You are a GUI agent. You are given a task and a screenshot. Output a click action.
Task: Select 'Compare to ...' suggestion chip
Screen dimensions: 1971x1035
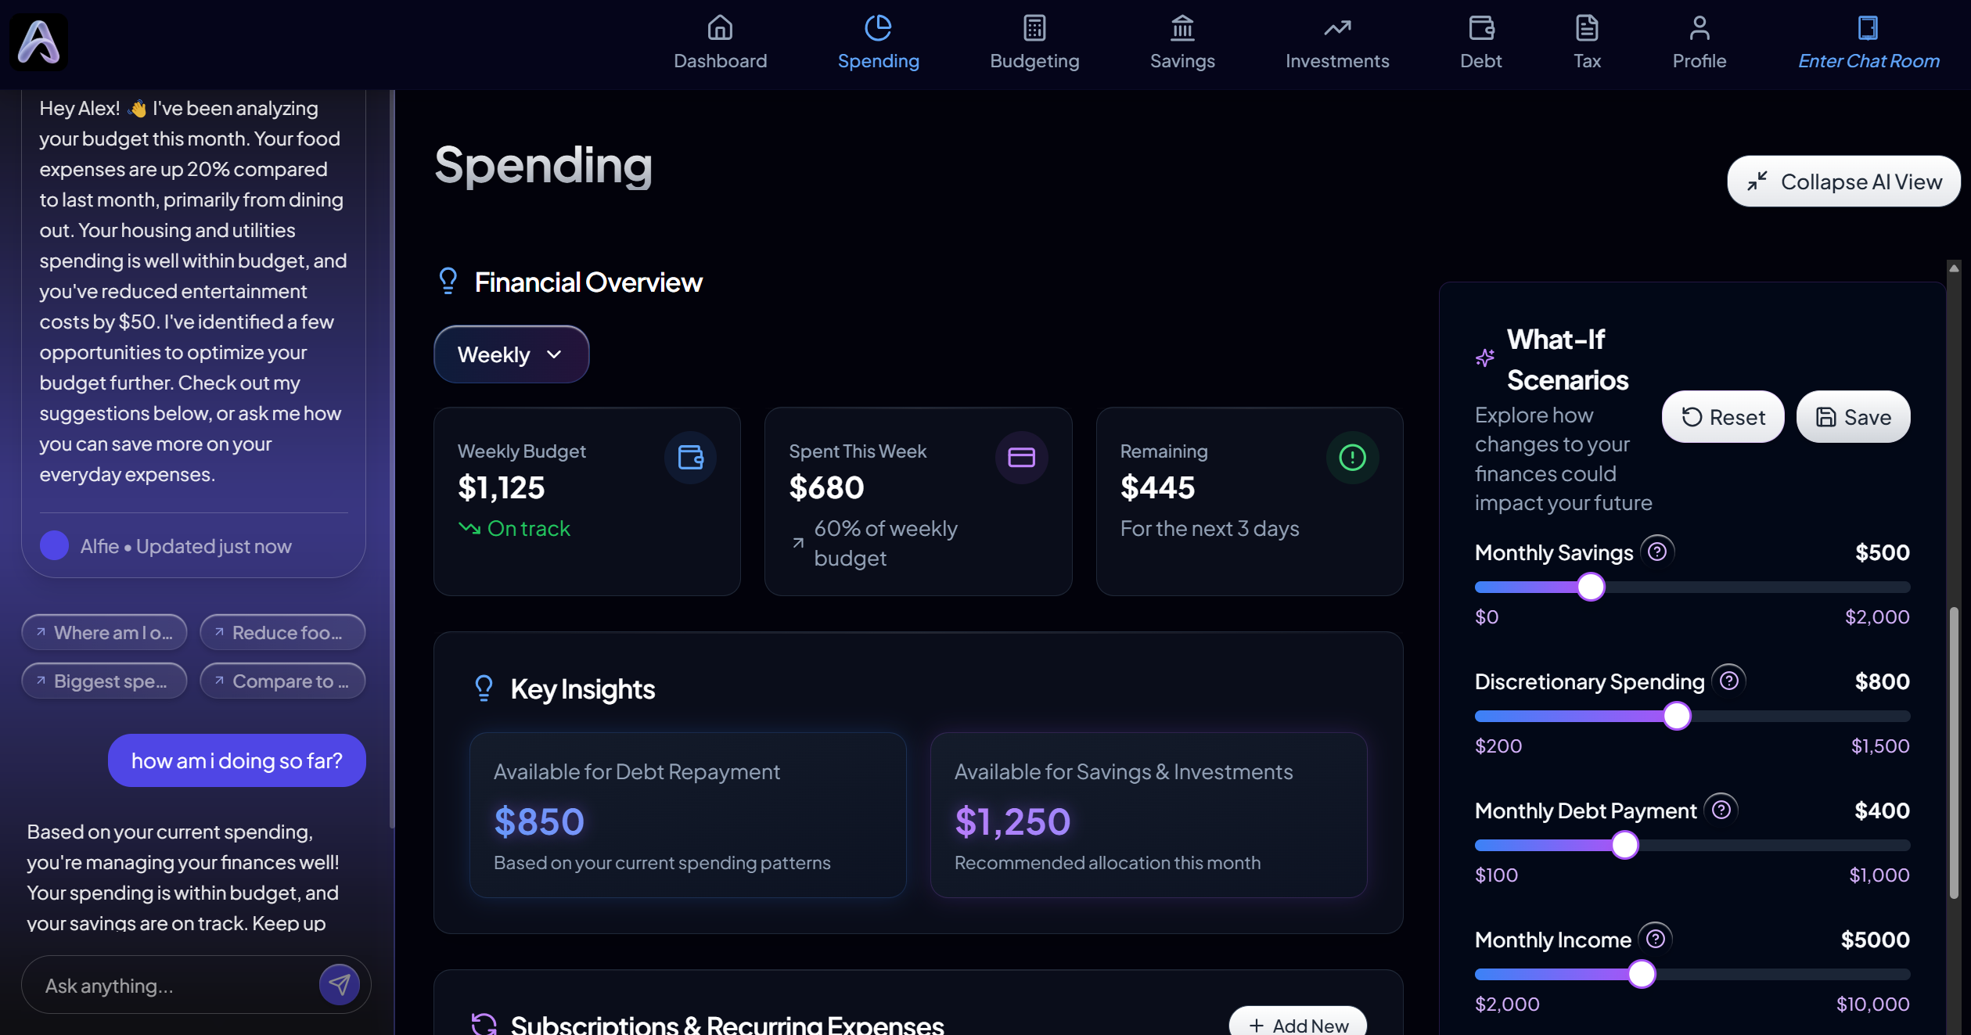[282, 681]
